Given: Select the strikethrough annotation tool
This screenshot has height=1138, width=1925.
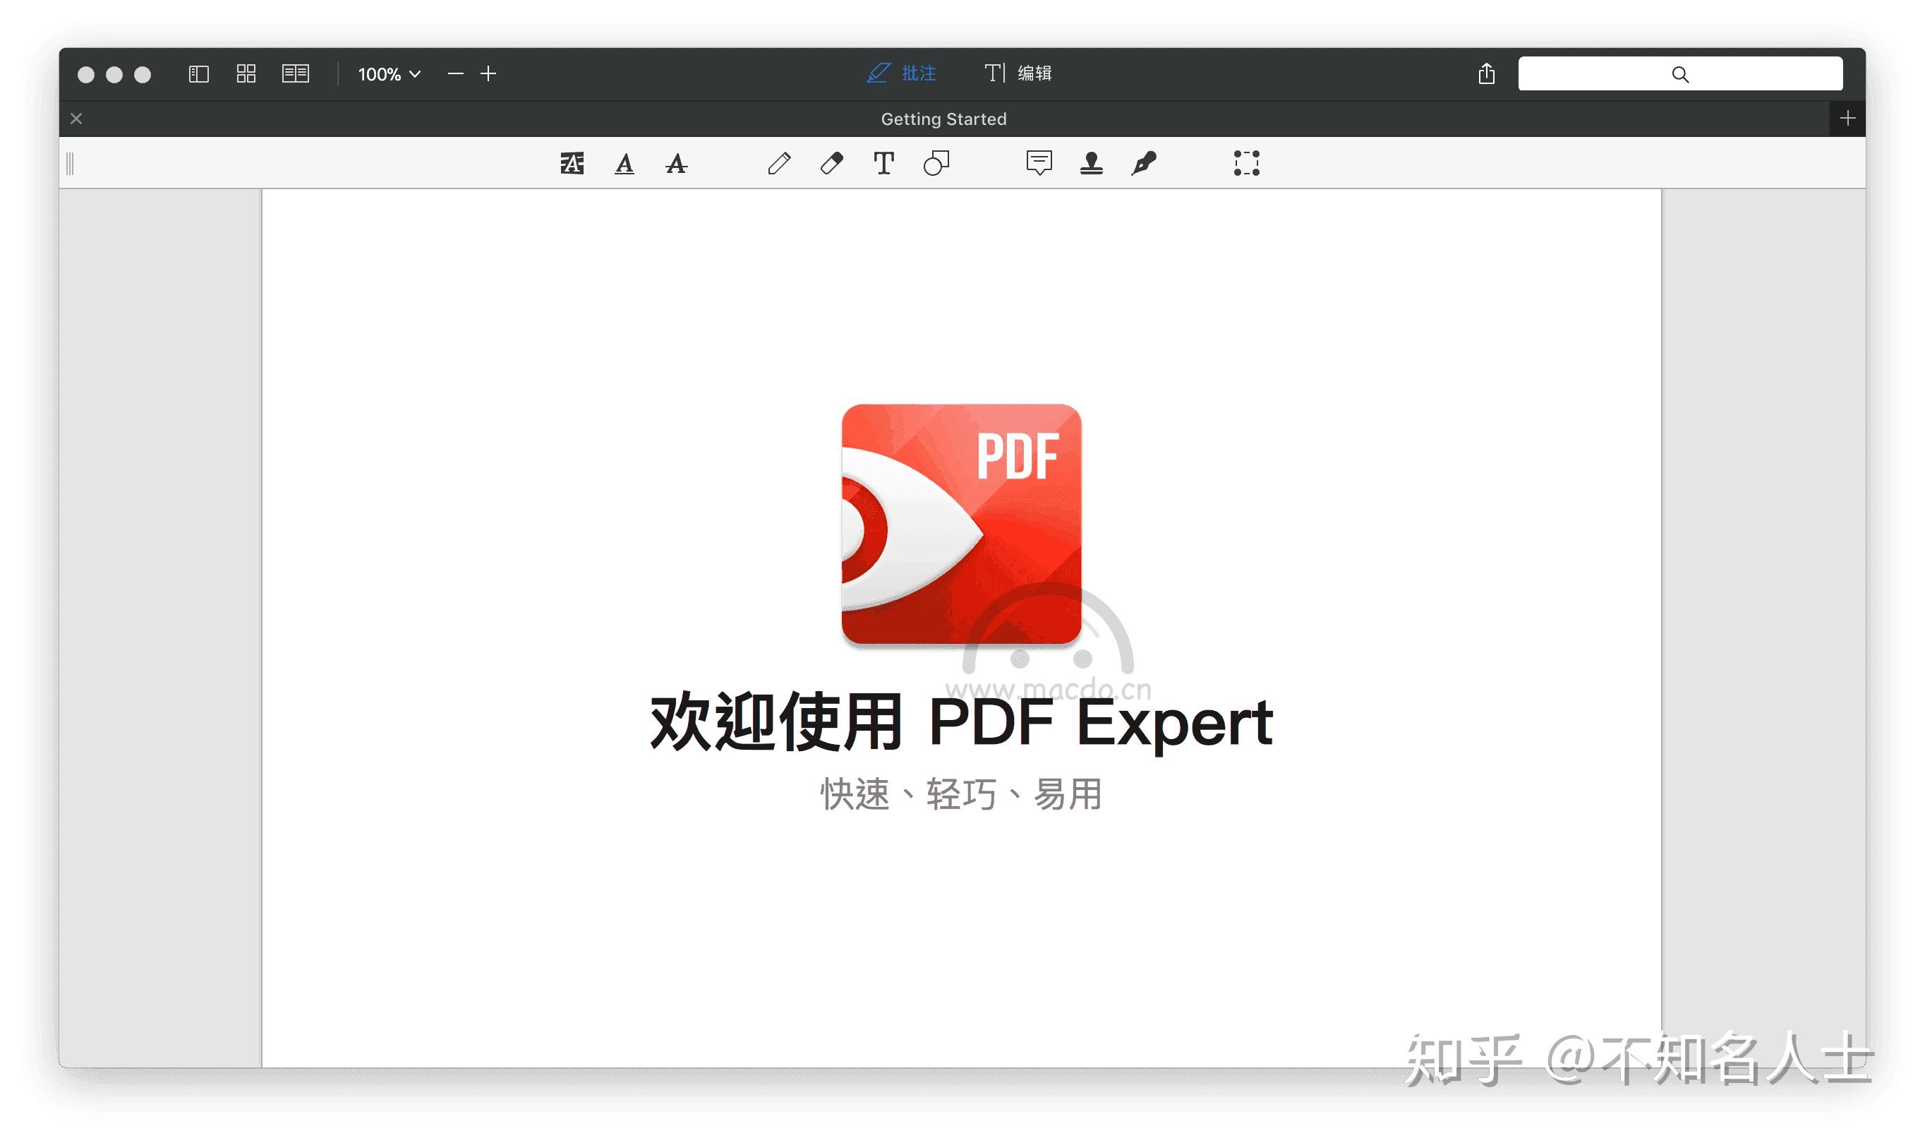Looking at the screenshot, I should pos(676,162).
